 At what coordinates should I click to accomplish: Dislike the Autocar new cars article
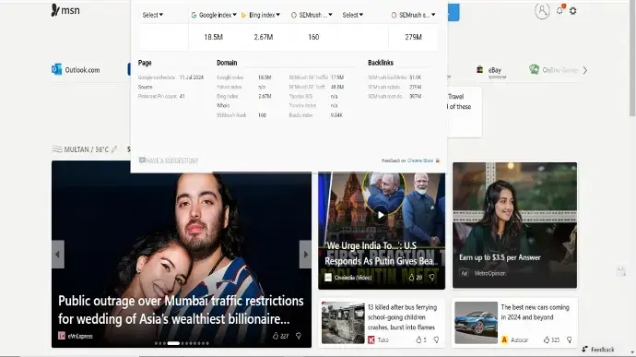click(x=569, y=340)
